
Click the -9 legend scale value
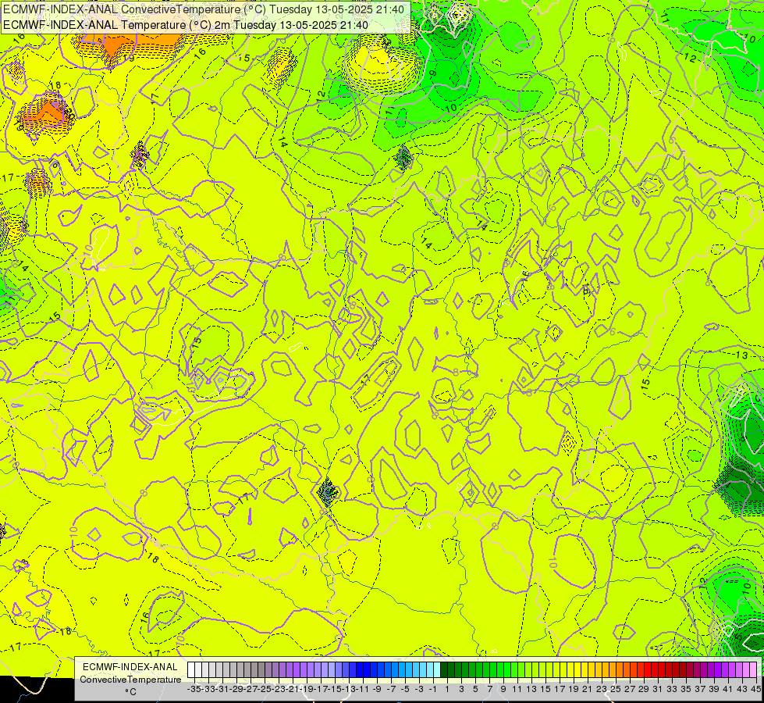377,690
